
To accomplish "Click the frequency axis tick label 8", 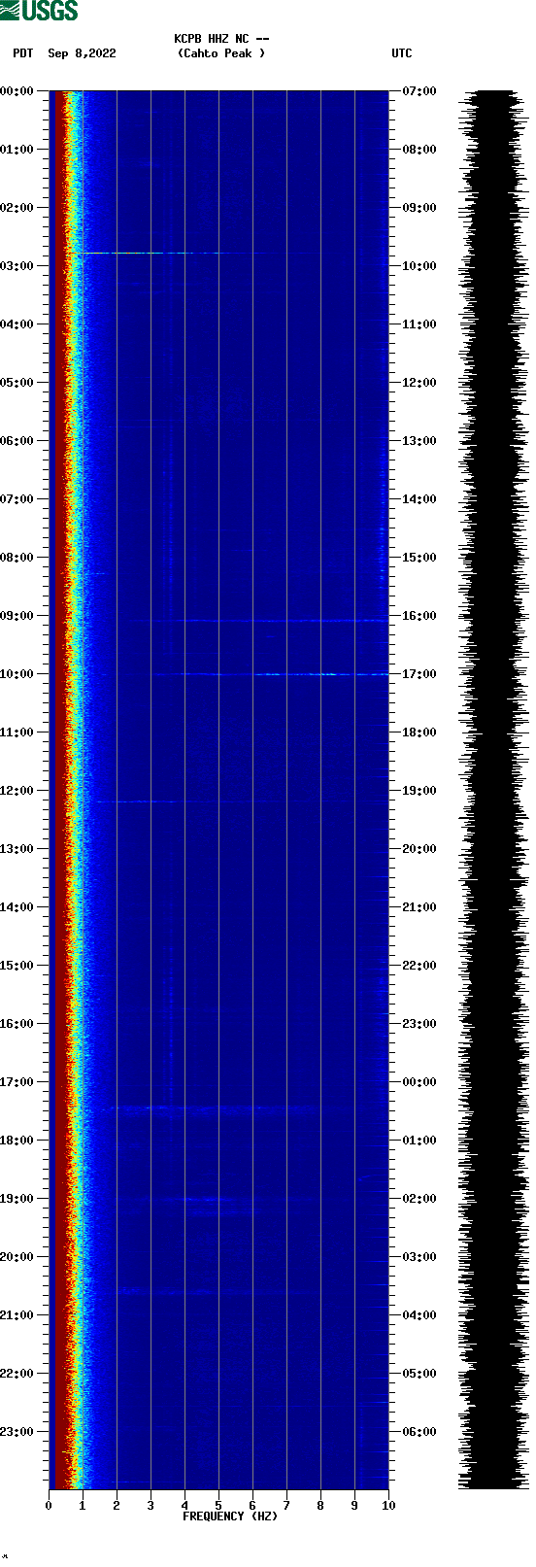I will pyautogui.click(x=320, y=1506).
